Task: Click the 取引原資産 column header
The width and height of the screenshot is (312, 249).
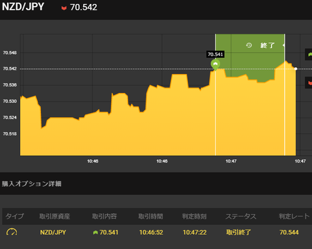Action: [x=55, y=216]
